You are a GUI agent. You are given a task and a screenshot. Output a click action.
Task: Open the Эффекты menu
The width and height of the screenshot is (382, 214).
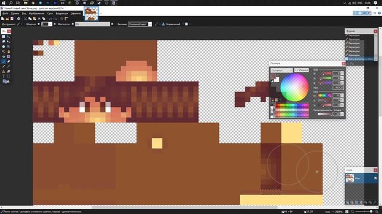(76, 14)
